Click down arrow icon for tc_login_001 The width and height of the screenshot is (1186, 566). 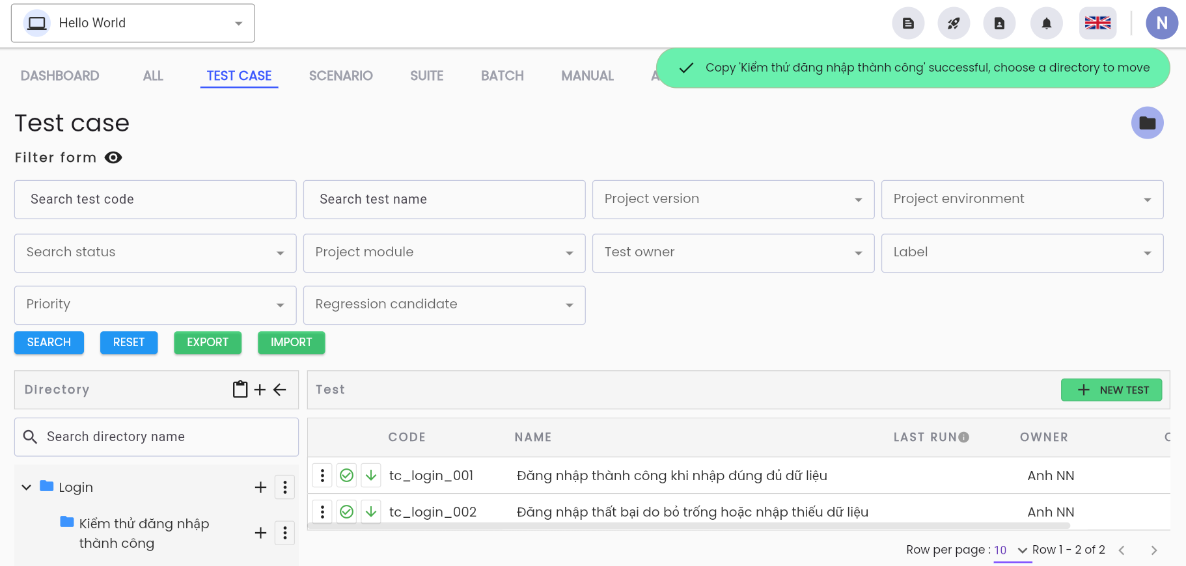coord(371,476)
